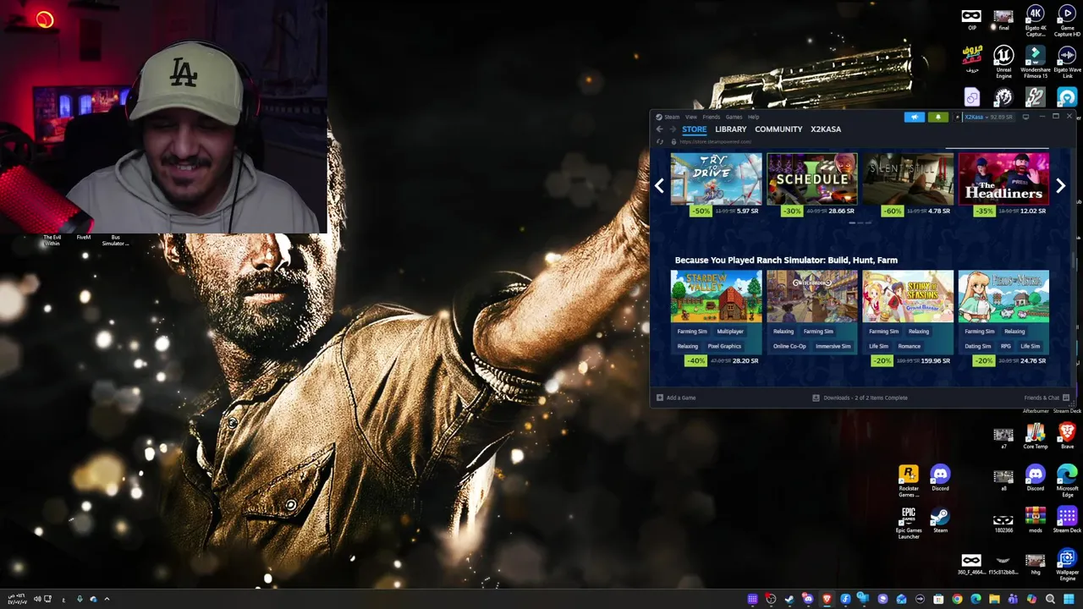
Task: Click the Dating Sim tag
Action: coord(977,346)
